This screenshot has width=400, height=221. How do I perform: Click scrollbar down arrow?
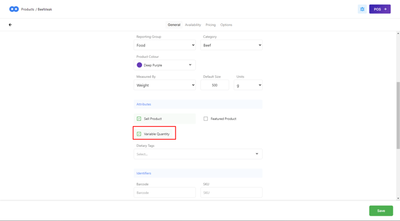(x=398, y=198)
